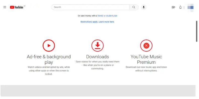Follow the family or student plan link
The image size is (199, 99).
107,16
